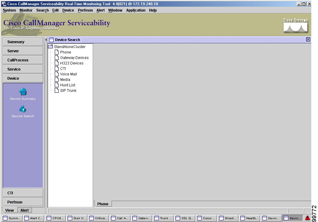This screenshot has width=318, height=222.
Task: Open the Search menu
Action: tap(42, 10)
